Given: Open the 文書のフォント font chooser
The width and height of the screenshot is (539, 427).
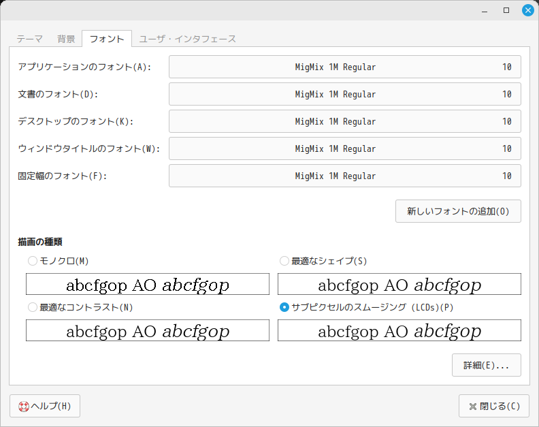Looking at the screenshot, I should [344, 94].
